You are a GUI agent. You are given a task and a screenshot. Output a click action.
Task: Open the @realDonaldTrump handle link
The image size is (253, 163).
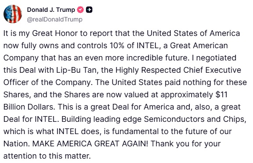pyautogui.click(x=55, y=19)
